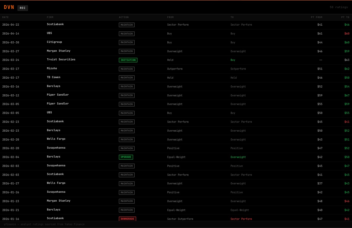Click the PT TO column header
Screen dimensions: 352x228
(x=345, y=17)
